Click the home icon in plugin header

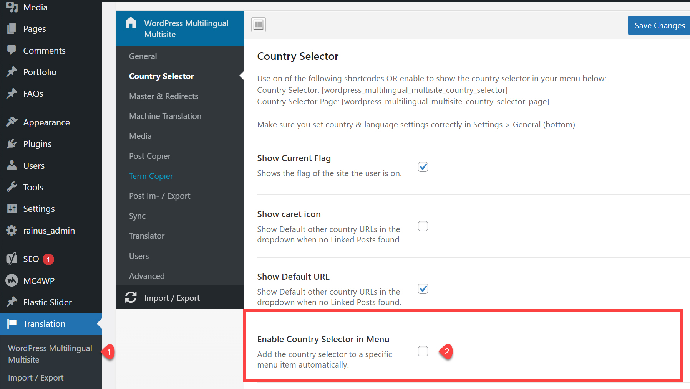pyautogui.click(x=131, y=23)
